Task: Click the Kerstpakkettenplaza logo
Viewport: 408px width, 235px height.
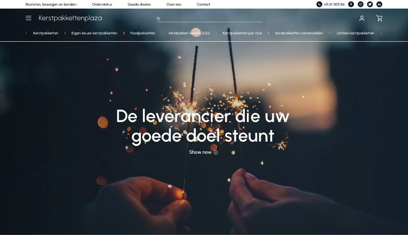Action: (70, 18)
